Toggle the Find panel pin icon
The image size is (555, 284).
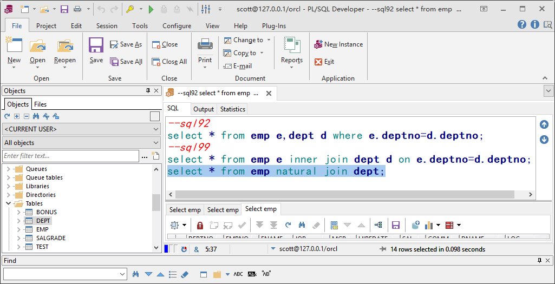[x=539, y=260]
